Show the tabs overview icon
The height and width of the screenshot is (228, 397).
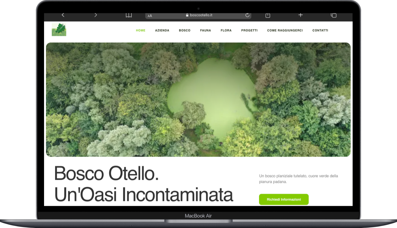coord(334,15)
